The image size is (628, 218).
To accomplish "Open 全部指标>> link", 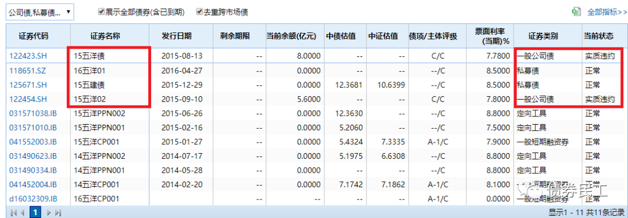I will (x=606, y=12).
